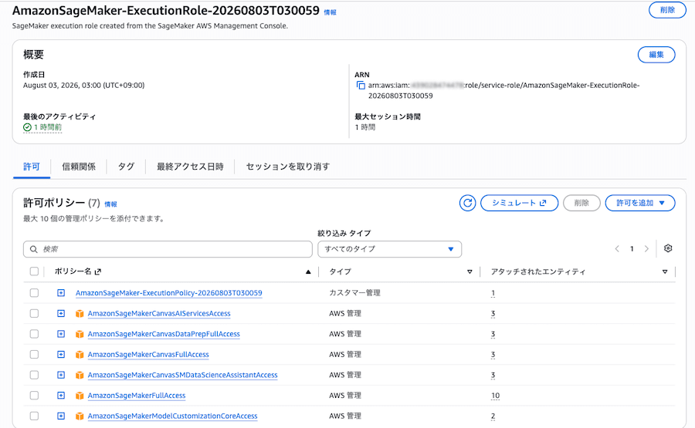Click orange AWS icon for AmazonSageMakerCanvasSMDataScienceAssistantAccess
The height and width of the screenshot is (428, 695).
80,376
